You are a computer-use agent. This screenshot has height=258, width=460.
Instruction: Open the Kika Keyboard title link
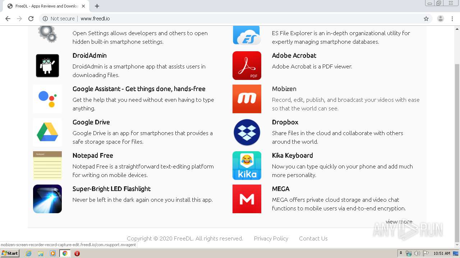293,156
